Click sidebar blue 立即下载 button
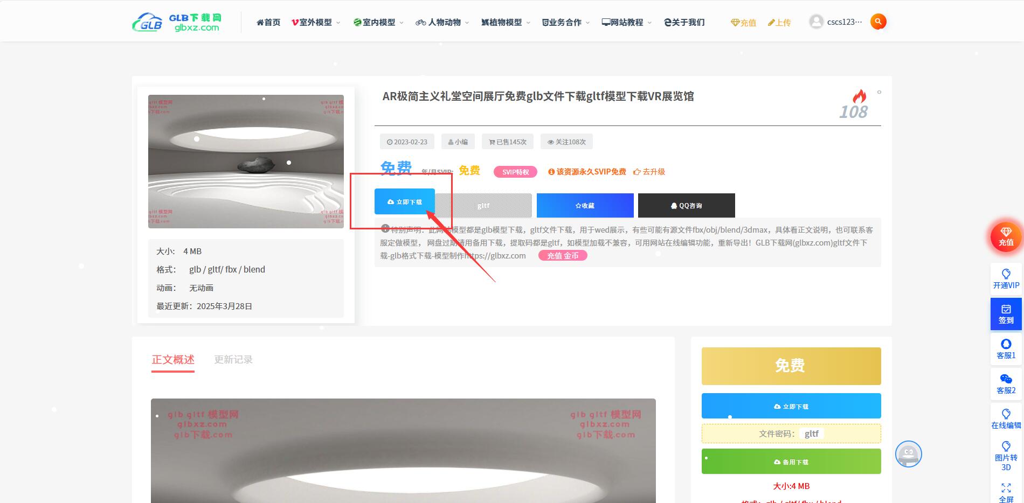1024x503 pixels. 791,406
